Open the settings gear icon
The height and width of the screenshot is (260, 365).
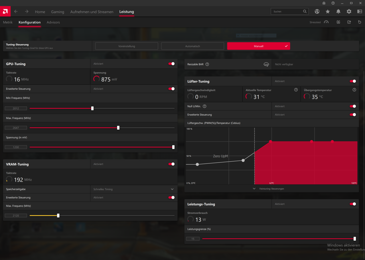pyautogui.click(x=349, y=11)
